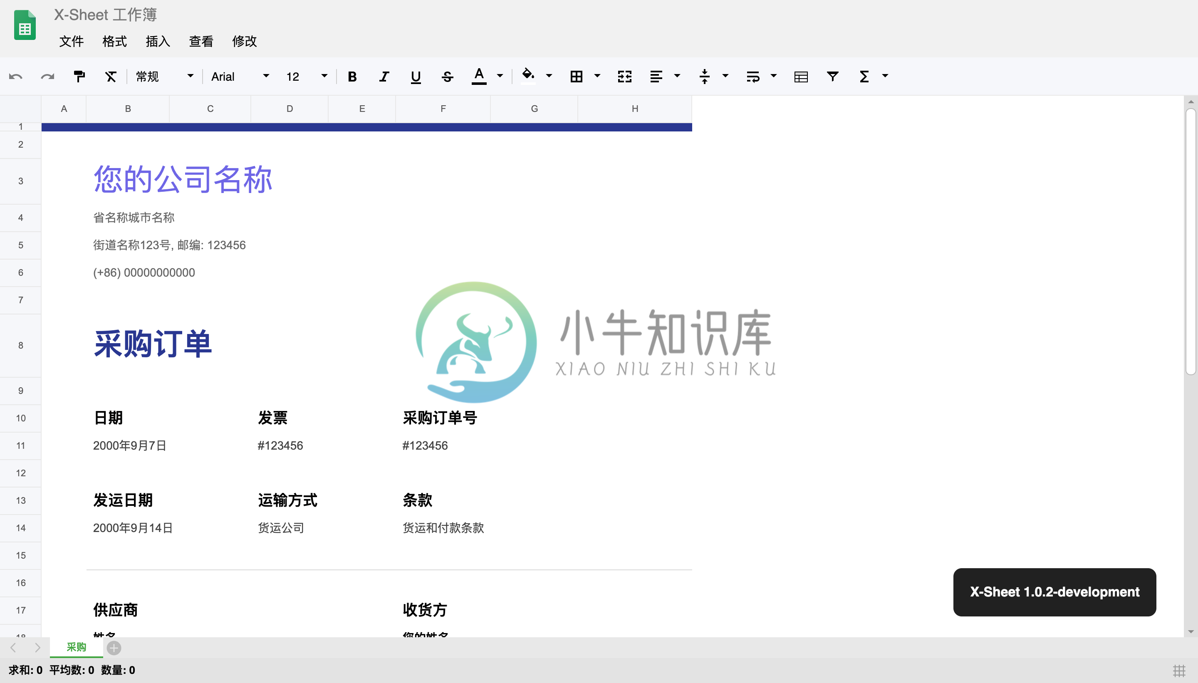Viewport: 1198px width, 683px height.
Task: Expand text wrapping options arrow
Action: [773, 76]
